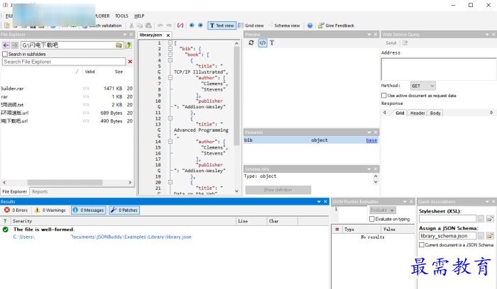Toggle the 0 Errors filter
This screenshot has width=497, height=289.
coord(16,210)
